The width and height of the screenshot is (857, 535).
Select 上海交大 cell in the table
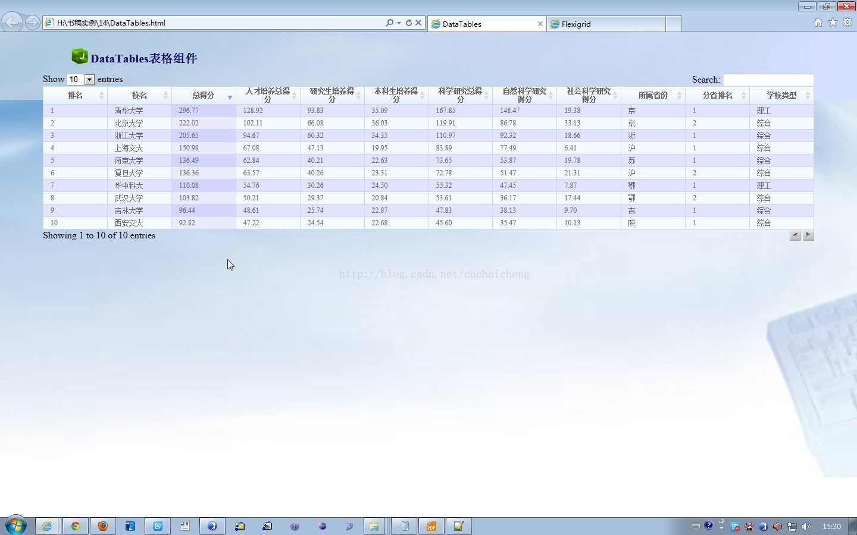point(139,148)
